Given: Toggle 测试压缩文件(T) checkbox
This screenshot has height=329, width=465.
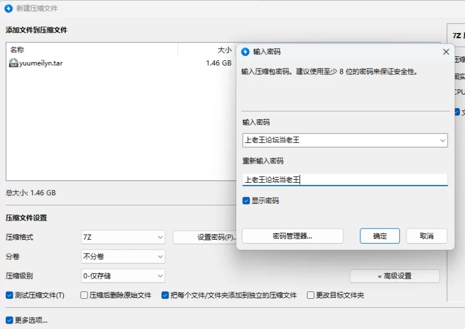Looking at the screenshot, I should click(9, 295).
